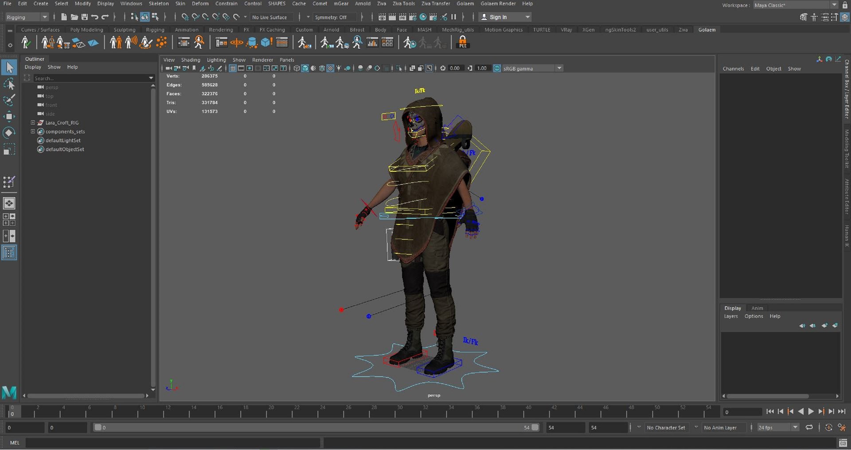Click the Go to start of playback range button
This screenshot has height=450, width=851.
pos(770,412)
